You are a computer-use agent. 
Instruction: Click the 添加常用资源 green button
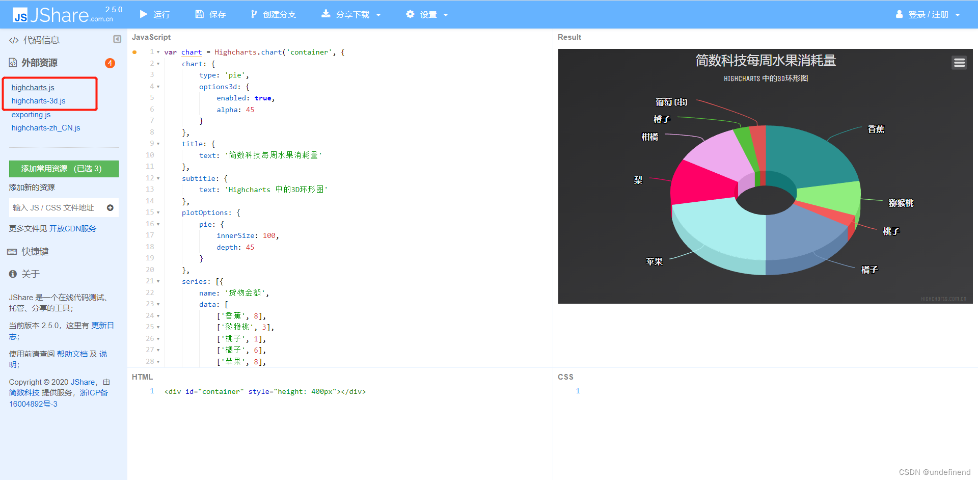pyautogui.click(x=64, y=169)
